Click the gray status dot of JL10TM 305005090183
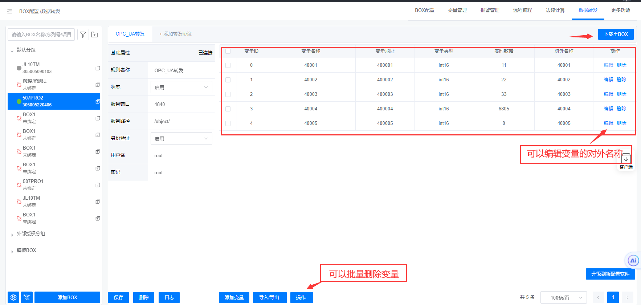Screen dimensions: 641x305 click(x=19, y=68)
